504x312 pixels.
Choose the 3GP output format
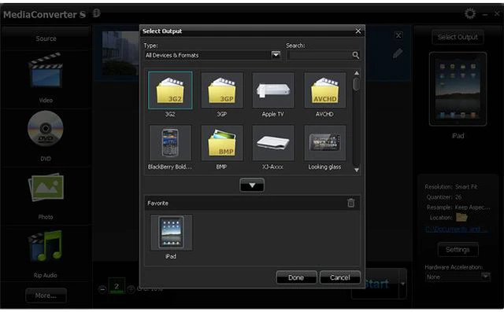[222, 90]
